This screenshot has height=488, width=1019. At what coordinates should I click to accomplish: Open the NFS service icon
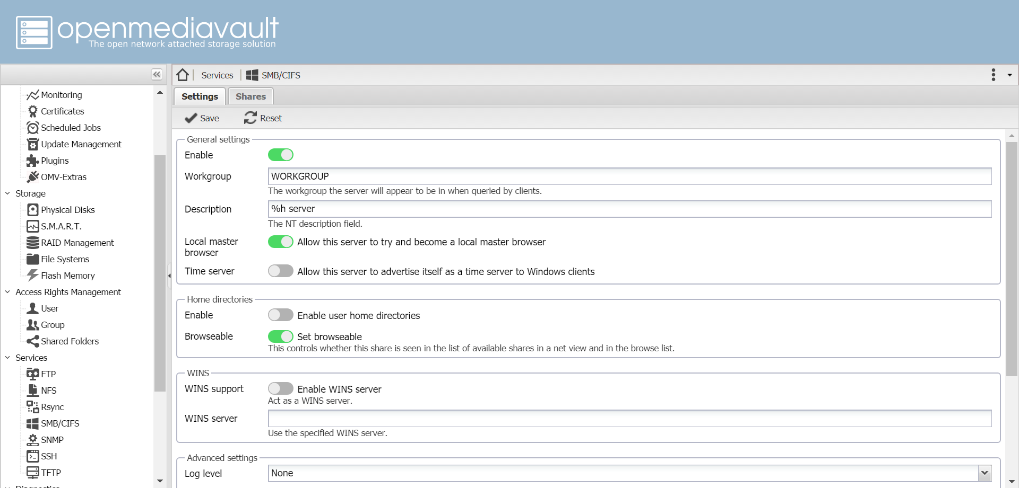tap(33, 391)
